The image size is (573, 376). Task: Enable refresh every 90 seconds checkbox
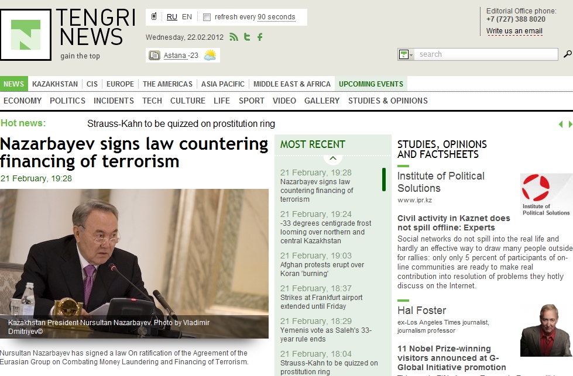pos(207,17)
